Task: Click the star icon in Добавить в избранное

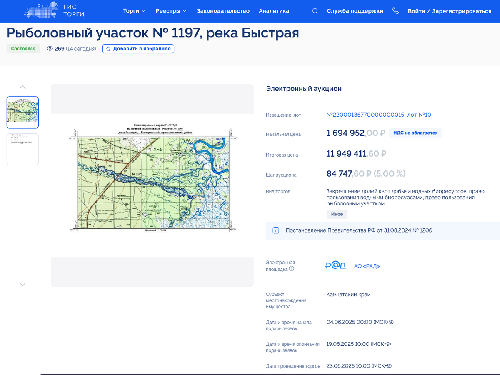Action: click(108, 49)
